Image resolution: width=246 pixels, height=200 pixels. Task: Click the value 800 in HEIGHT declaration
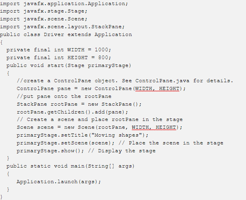(x=103, y=58)
